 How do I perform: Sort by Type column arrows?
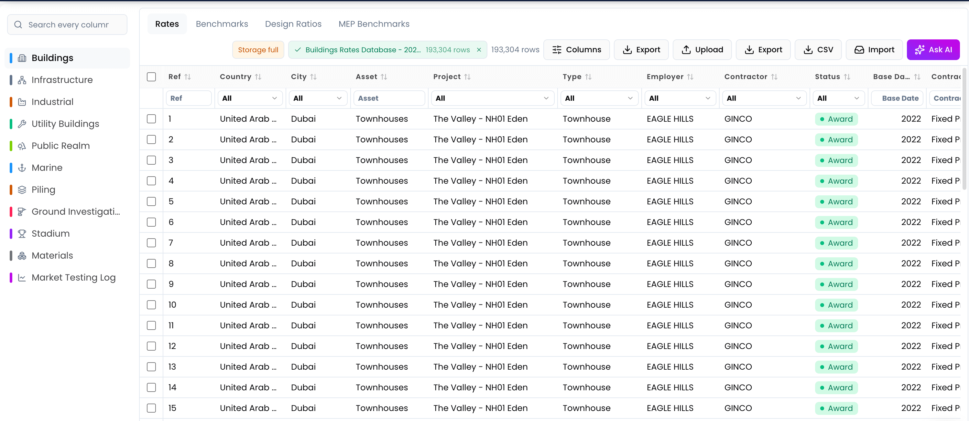(x=588, y=77)
